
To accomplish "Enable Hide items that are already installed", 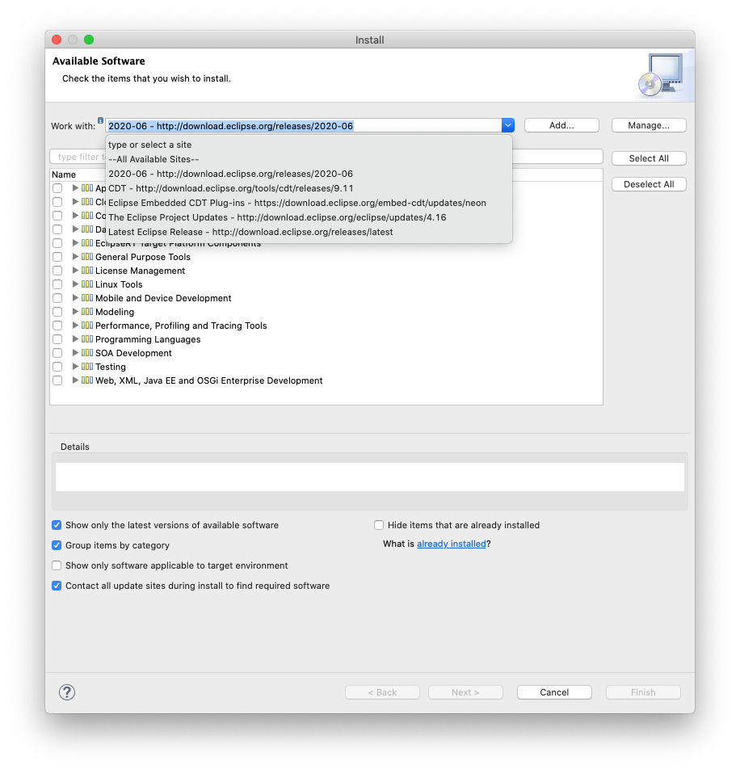I will [379, 525].
